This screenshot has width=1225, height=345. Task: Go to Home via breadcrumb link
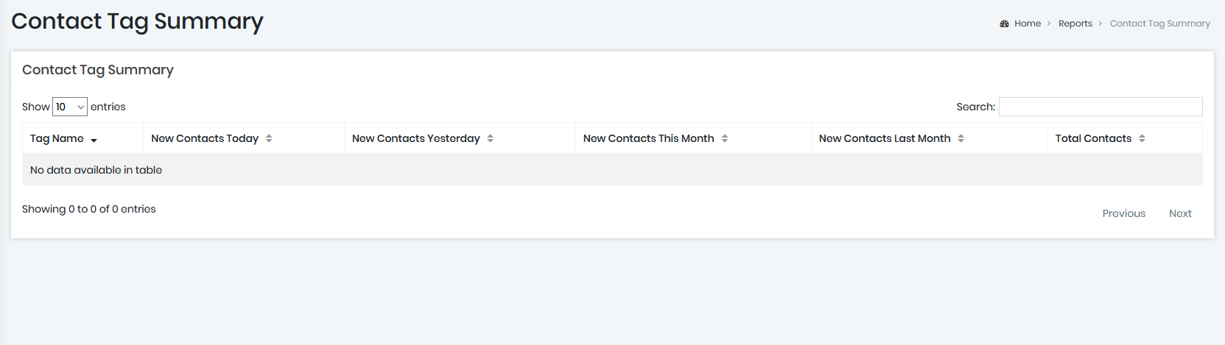[x=1028, y=24]
